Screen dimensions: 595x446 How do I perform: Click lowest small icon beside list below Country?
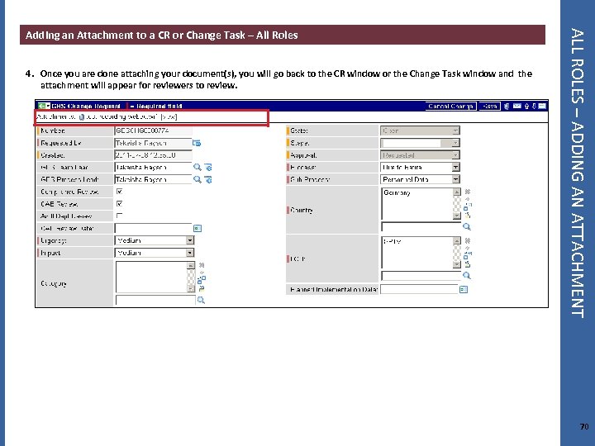(468, 264)
